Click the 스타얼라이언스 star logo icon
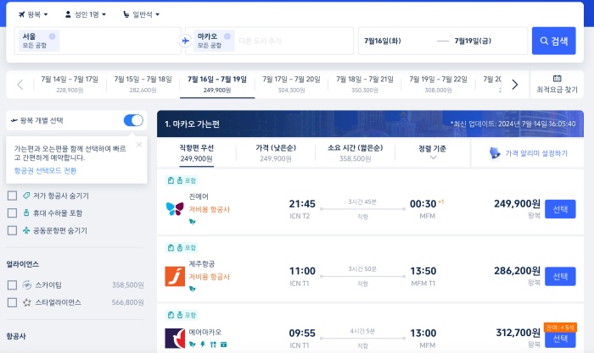Viewport: 594px width, 353px height. pos(26,302)
